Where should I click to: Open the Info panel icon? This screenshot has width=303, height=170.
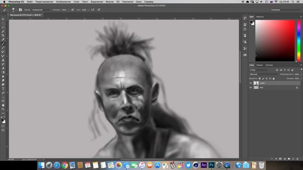coord(245,29)
